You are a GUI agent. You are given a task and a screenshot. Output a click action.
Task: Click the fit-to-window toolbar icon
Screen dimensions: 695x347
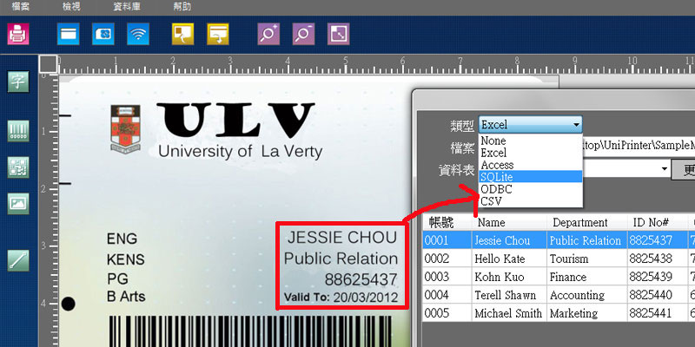pyautogui.click(x=338, y=35)
